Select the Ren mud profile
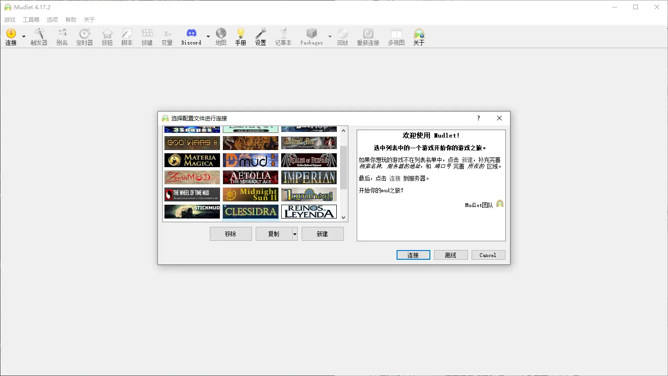This screenshot has width=668, height=376. click(x=251, y=160)
